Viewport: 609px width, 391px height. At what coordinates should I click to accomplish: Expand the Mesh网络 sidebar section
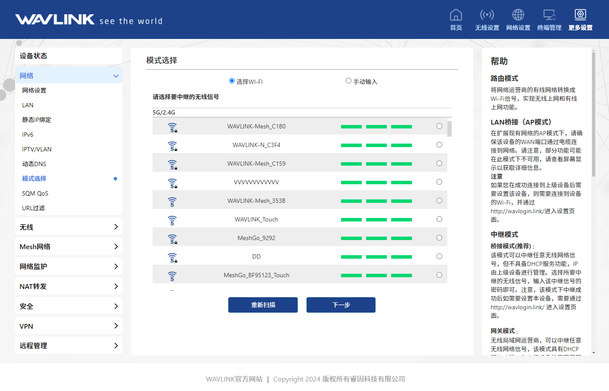115,247
